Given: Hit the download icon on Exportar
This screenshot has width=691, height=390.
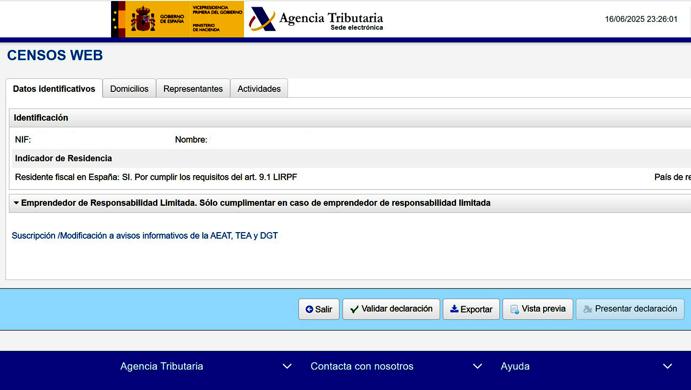Looking at the screenshot, I should [x=454, y=309].
